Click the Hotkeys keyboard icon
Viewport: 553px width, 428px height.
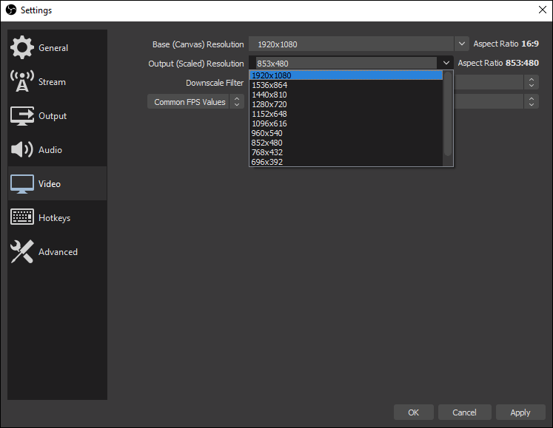coord(22,217)
